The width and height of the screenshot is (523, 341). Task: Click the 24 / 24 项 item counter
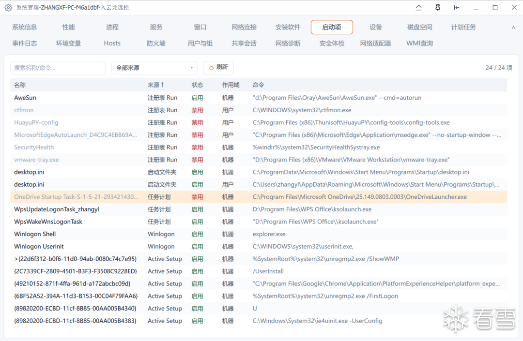[499, 68]
